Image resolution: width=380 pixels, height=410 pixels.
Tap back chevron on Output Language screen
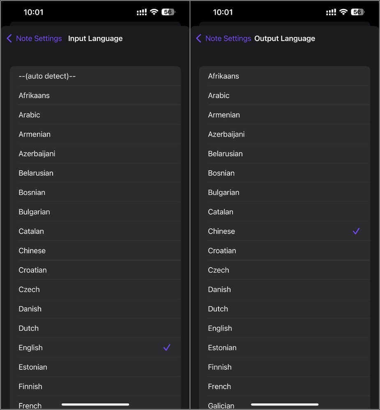tap(199, 39)
